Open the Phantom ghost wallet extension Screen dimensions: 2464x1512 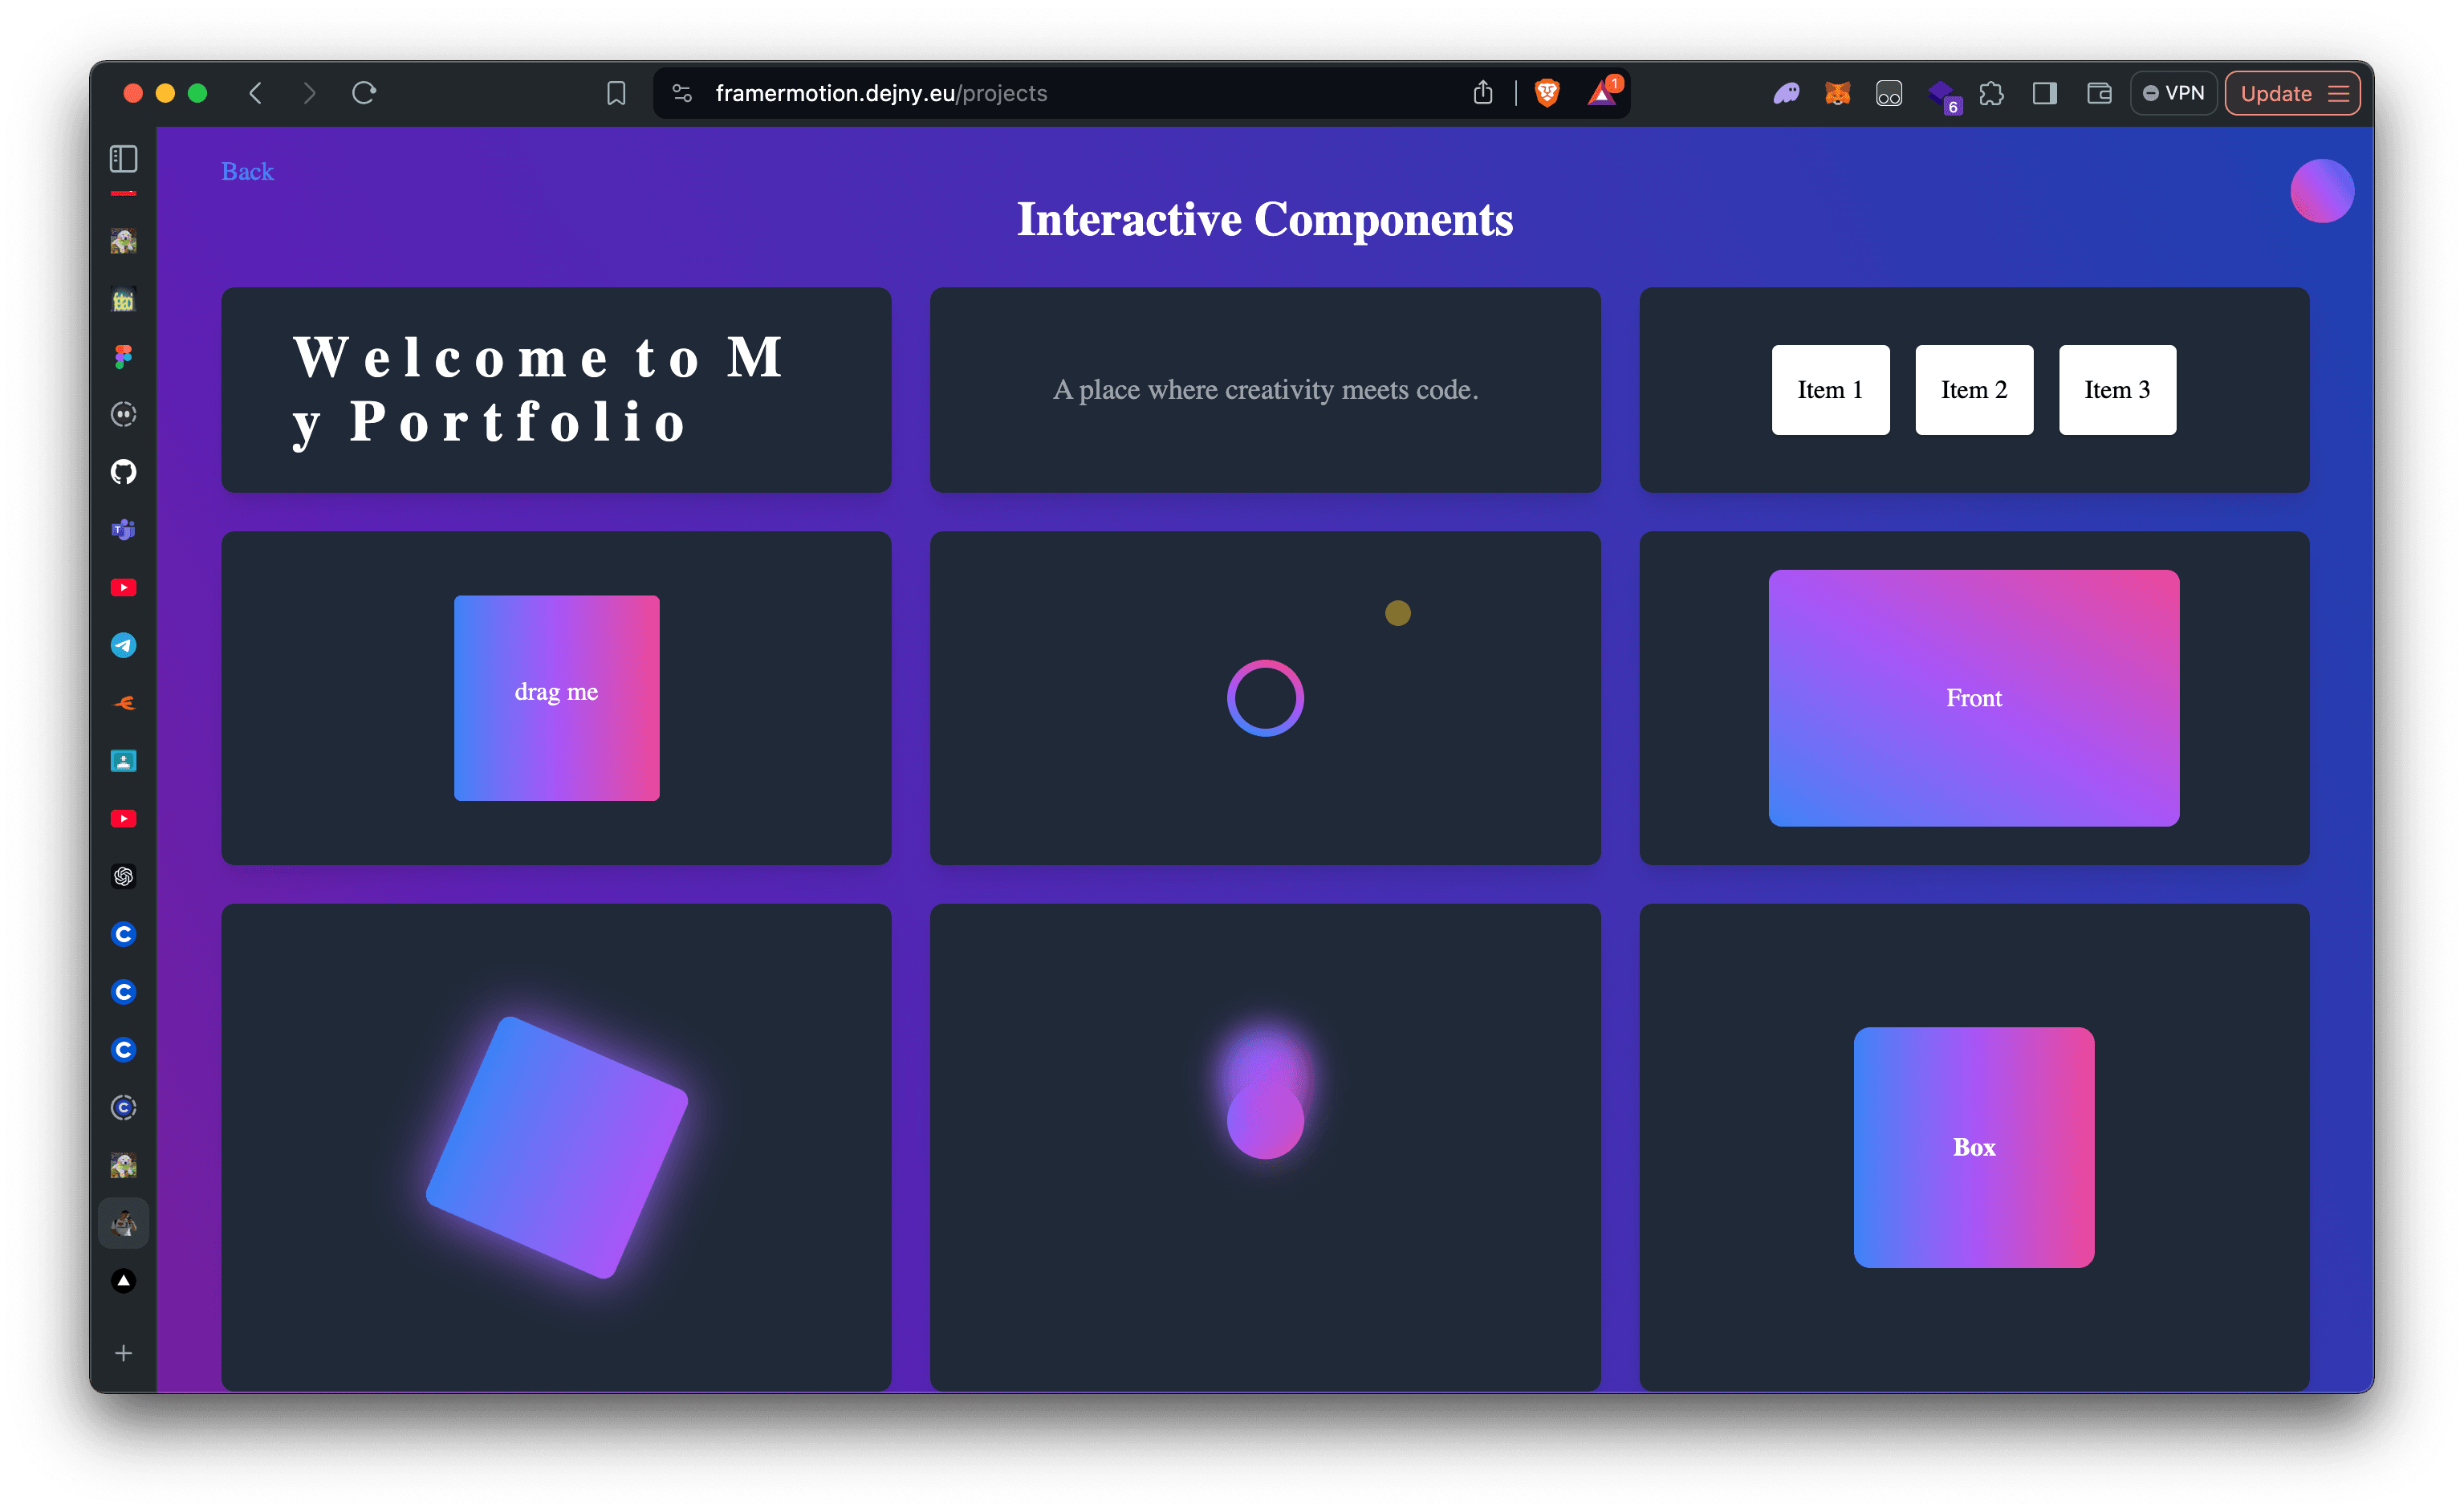point(1786,93)
